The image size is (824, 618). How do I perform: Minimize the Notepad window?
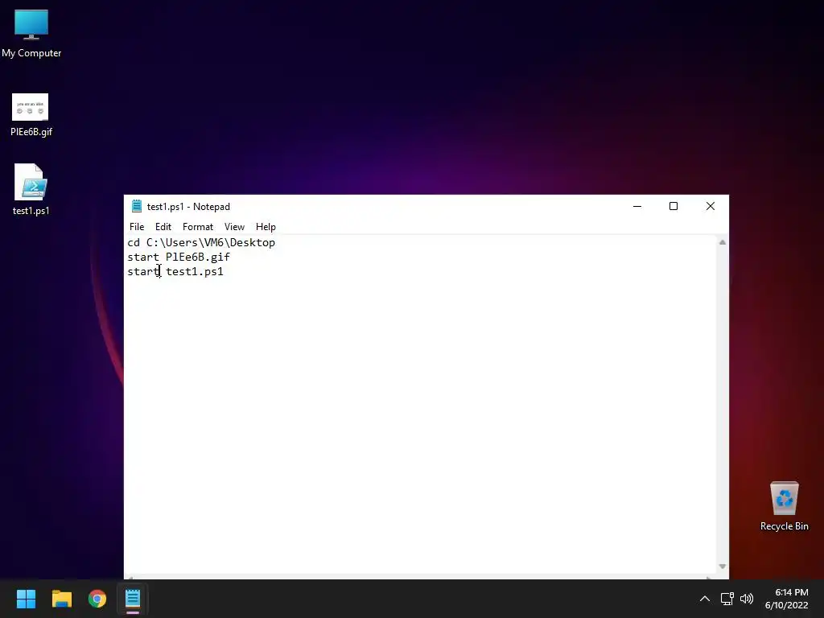[637, 206]
